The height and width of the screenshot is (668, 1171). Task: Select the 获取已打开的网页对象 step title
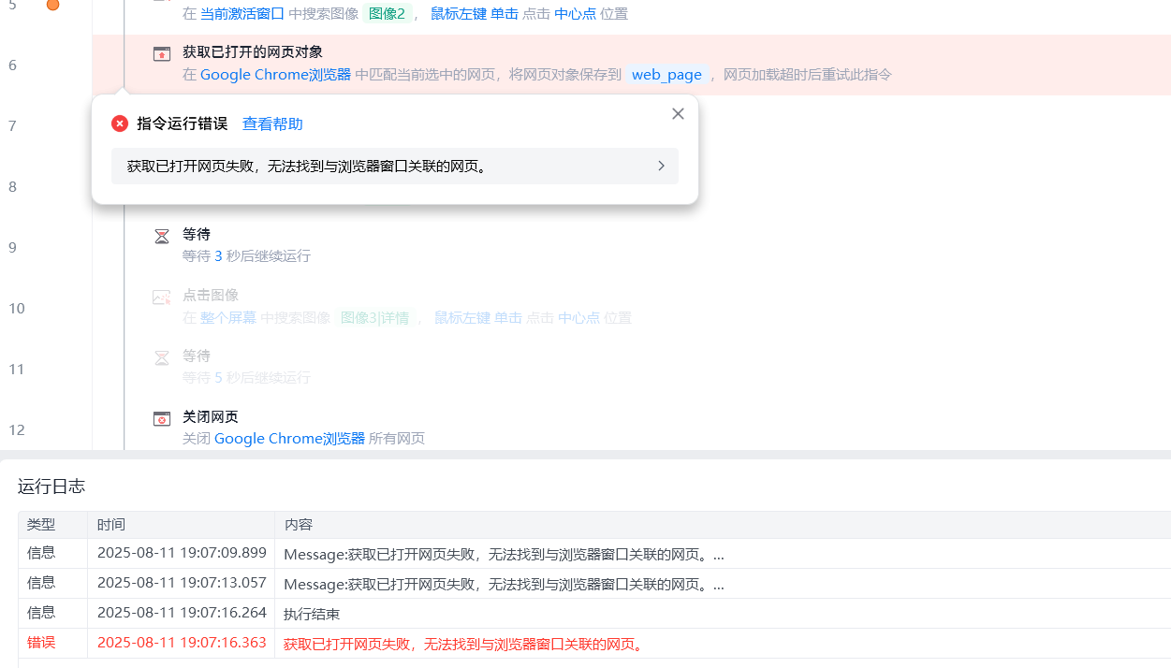click(x=253, y=52)
